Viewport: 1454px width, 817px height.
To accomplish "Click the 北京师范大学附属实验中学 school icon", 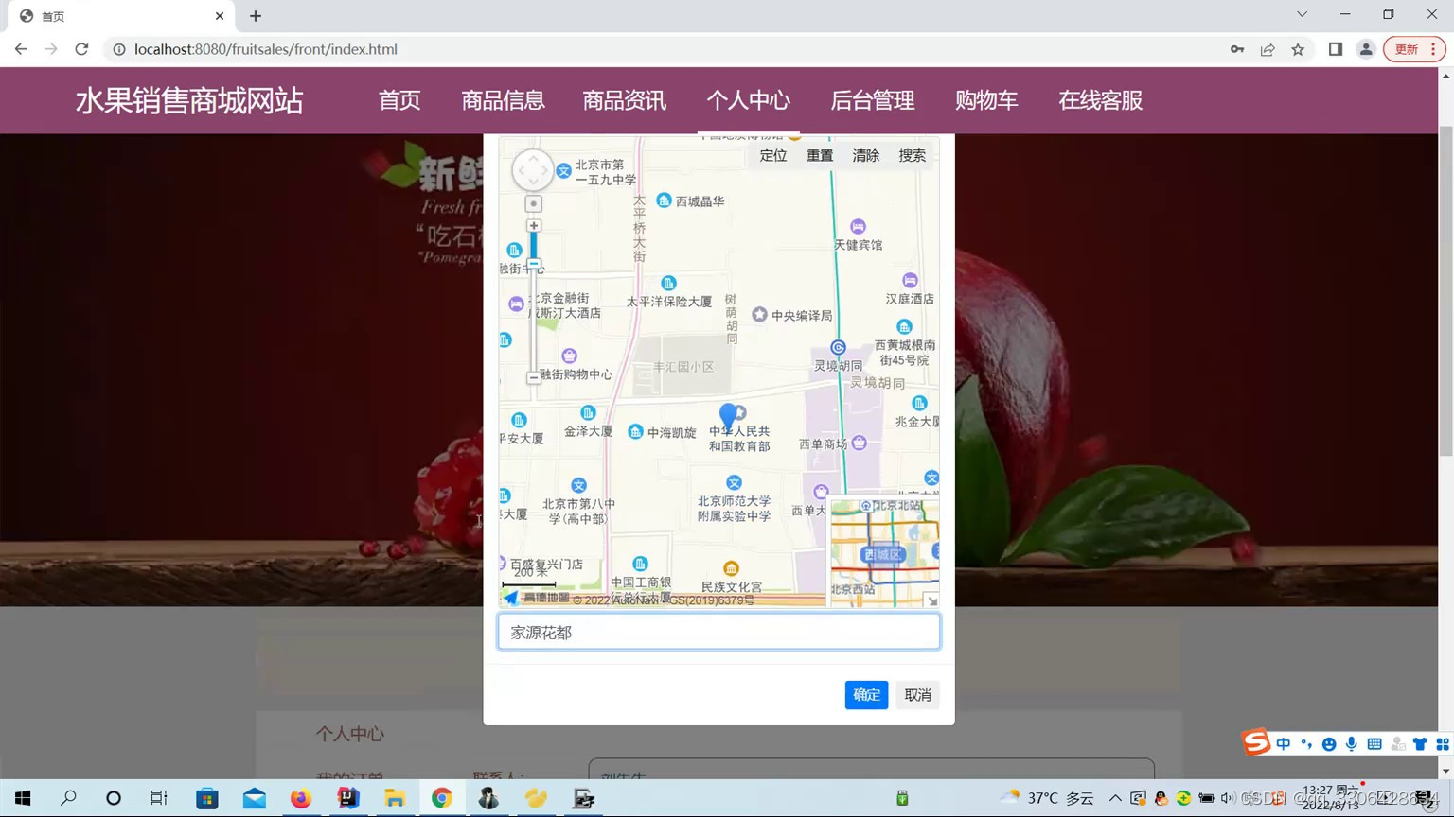I will click(734, 482).
